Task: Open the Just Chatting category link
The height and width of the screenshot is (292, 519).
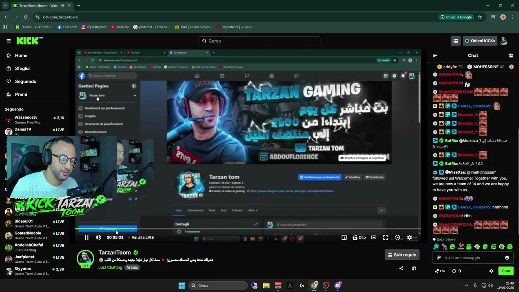Action: [x=110, y=268]
